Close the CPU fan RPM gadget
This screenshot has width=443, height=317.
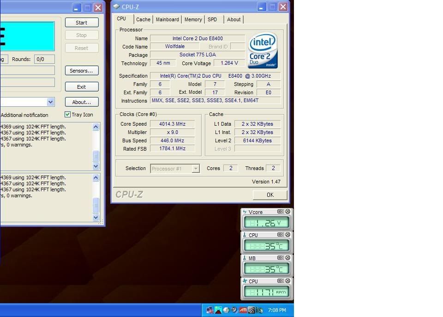(287, 281)
